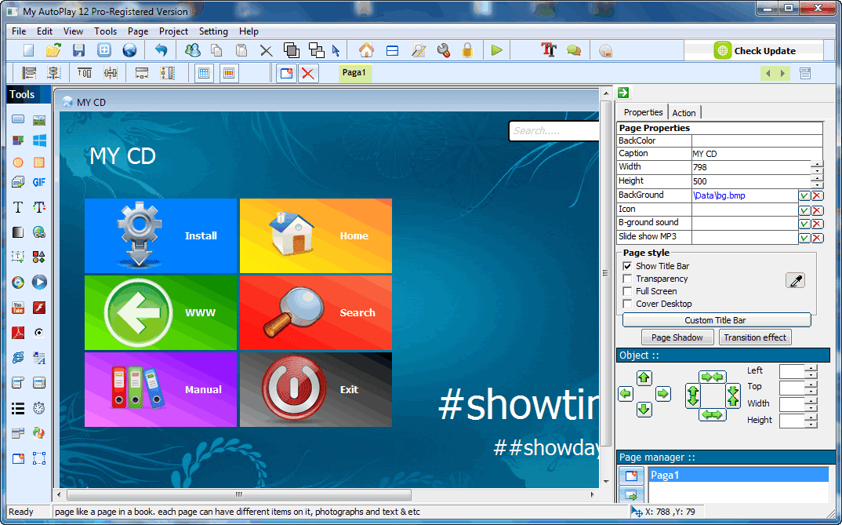
Task: Move object up with green up arrow
Action: pos(644,377)
